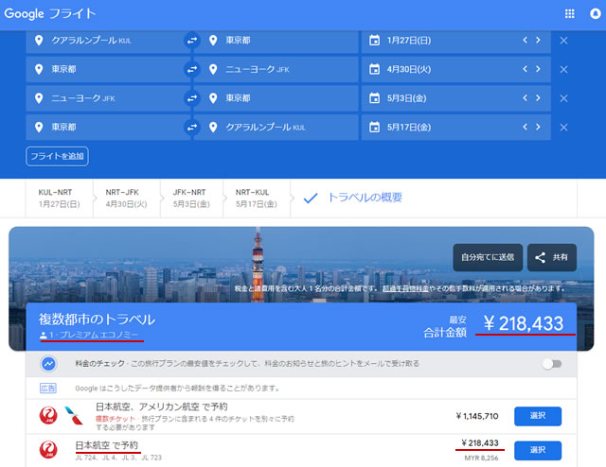Edit destination 東京都 in the 1月27日 row
The width and height of the screenshot is (606, 467).
[x=276, y=40]
